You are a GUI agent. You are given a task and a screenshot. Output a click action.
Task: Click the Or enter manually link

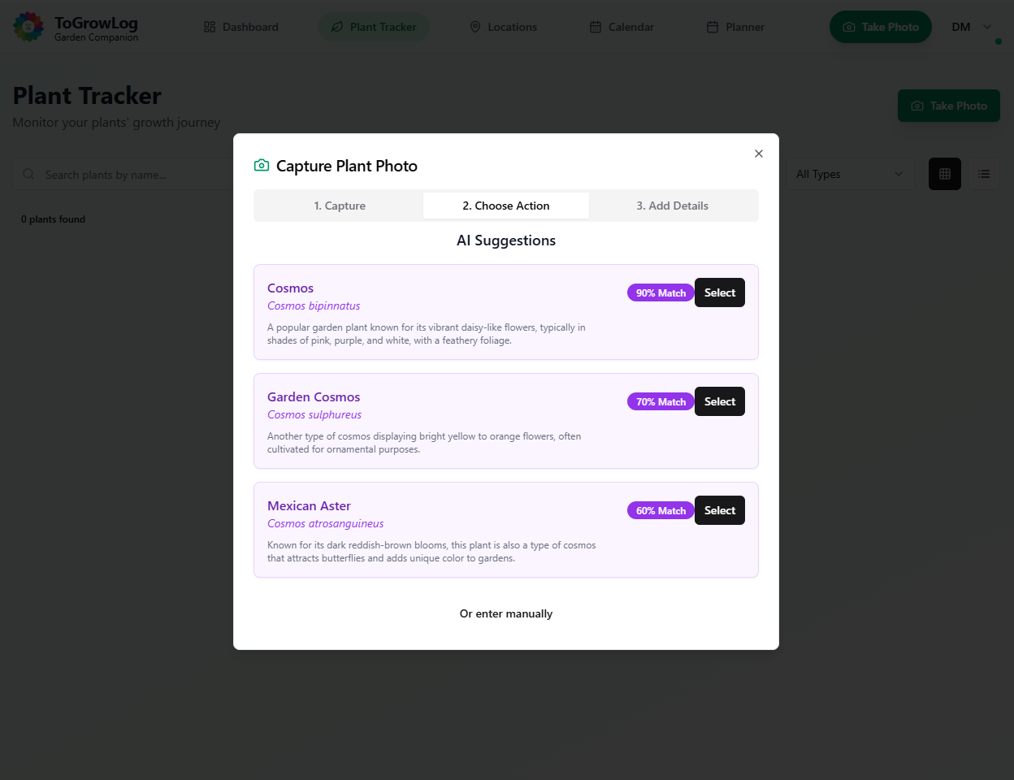point(505,614)
